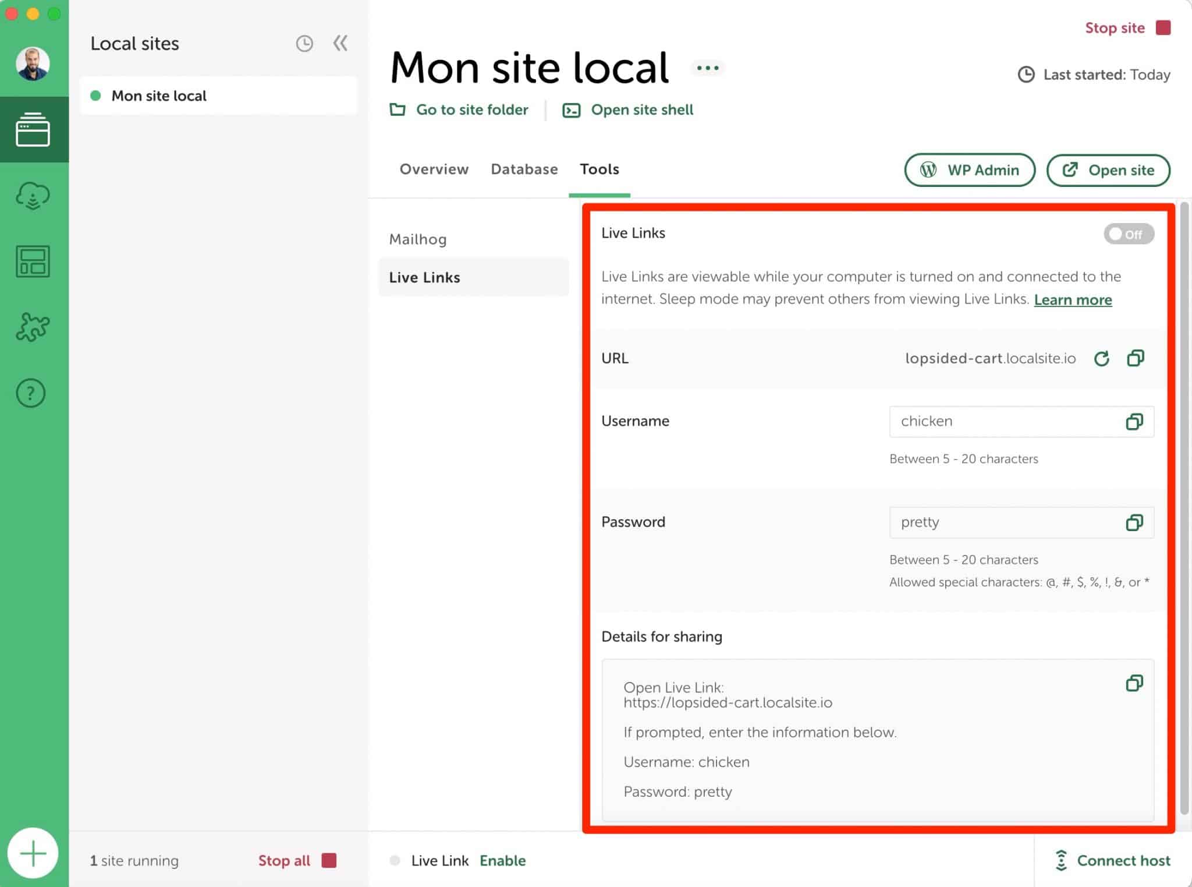
Task: Select Mailhog in tools list
Action: tap(418, 239)
